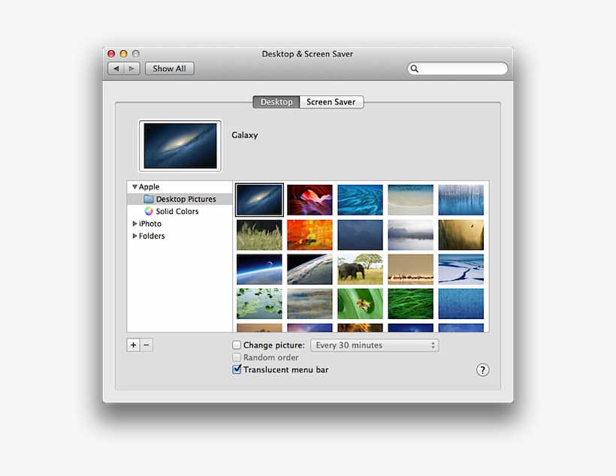Focus the search input field
Viewport: 616px width, 476px height.
point(457,68)
